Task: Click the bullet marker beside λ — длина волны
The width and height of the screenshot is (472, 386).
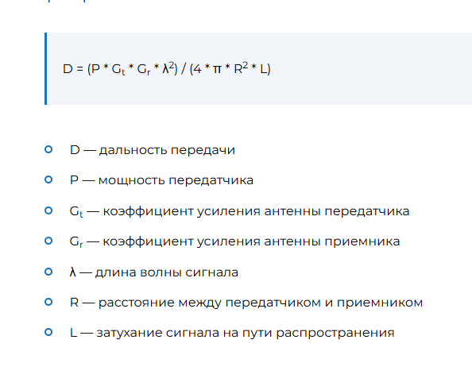Action: coord(48,272)
